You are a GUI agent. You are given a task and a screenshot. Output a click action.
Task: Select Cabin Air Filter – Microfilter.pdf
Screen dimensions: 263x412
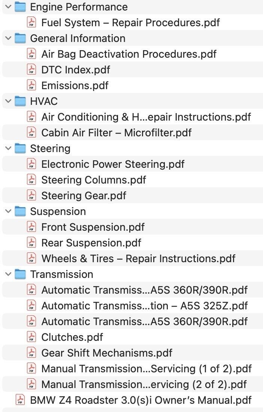116,133
